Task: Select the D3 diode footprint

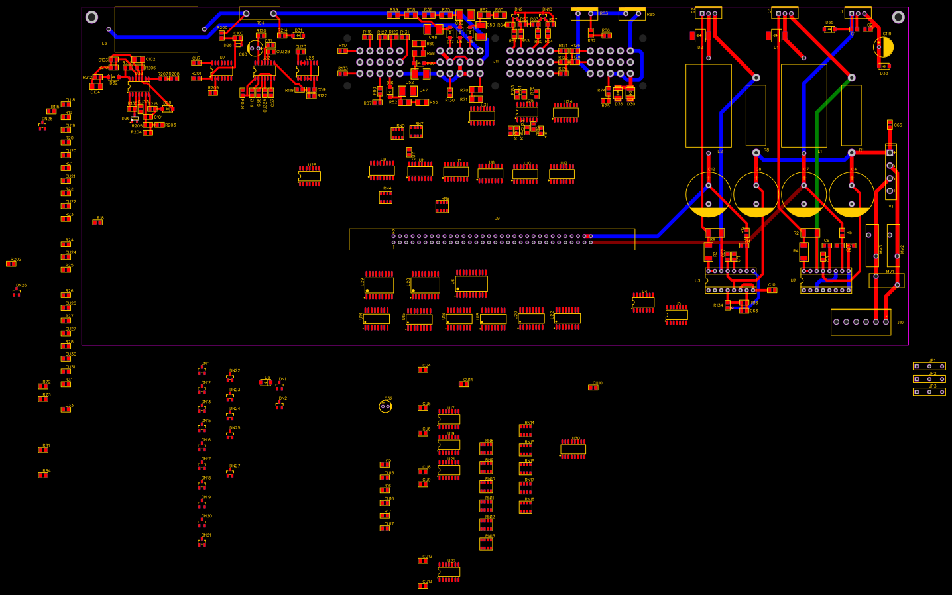Action: coord(266,382)
